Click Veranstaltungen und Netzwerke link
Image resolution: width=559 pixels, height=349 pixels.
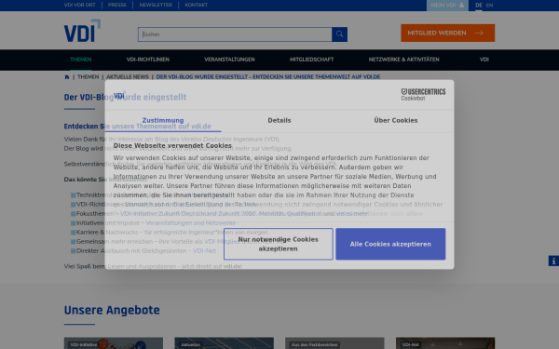point(191,223)
